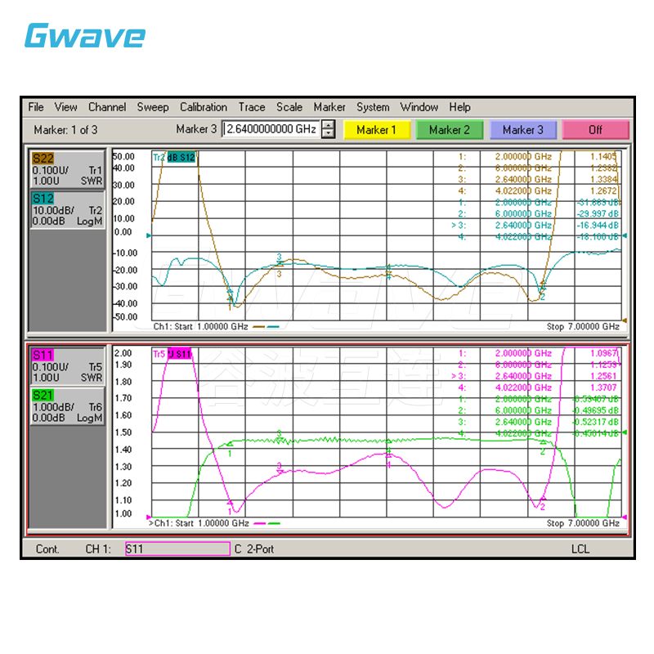Turn markers off with the Off button
Image resolution: width=654 pixels, height=654 pixels.
coord(595,130)
